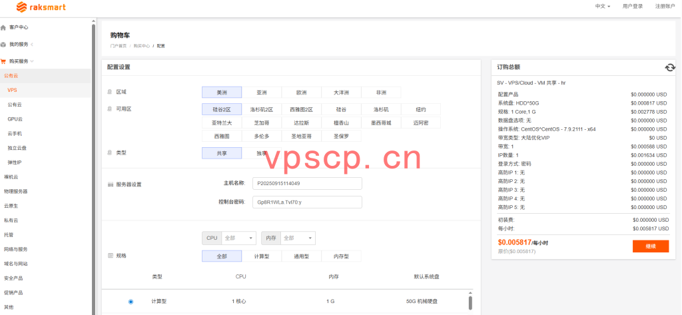This screenshot has width=682, height=315.
Task: Click the 可用区 section icon
Action: click(110, 109)
